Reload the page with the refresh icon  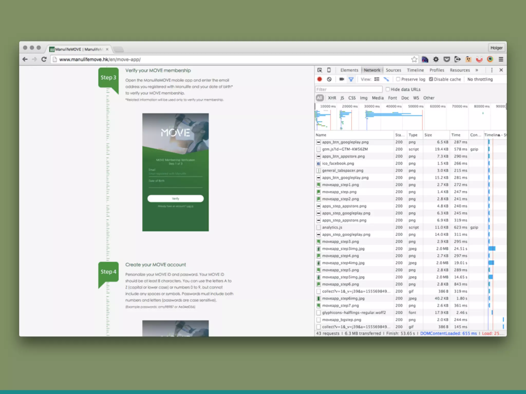click(44, 60)
